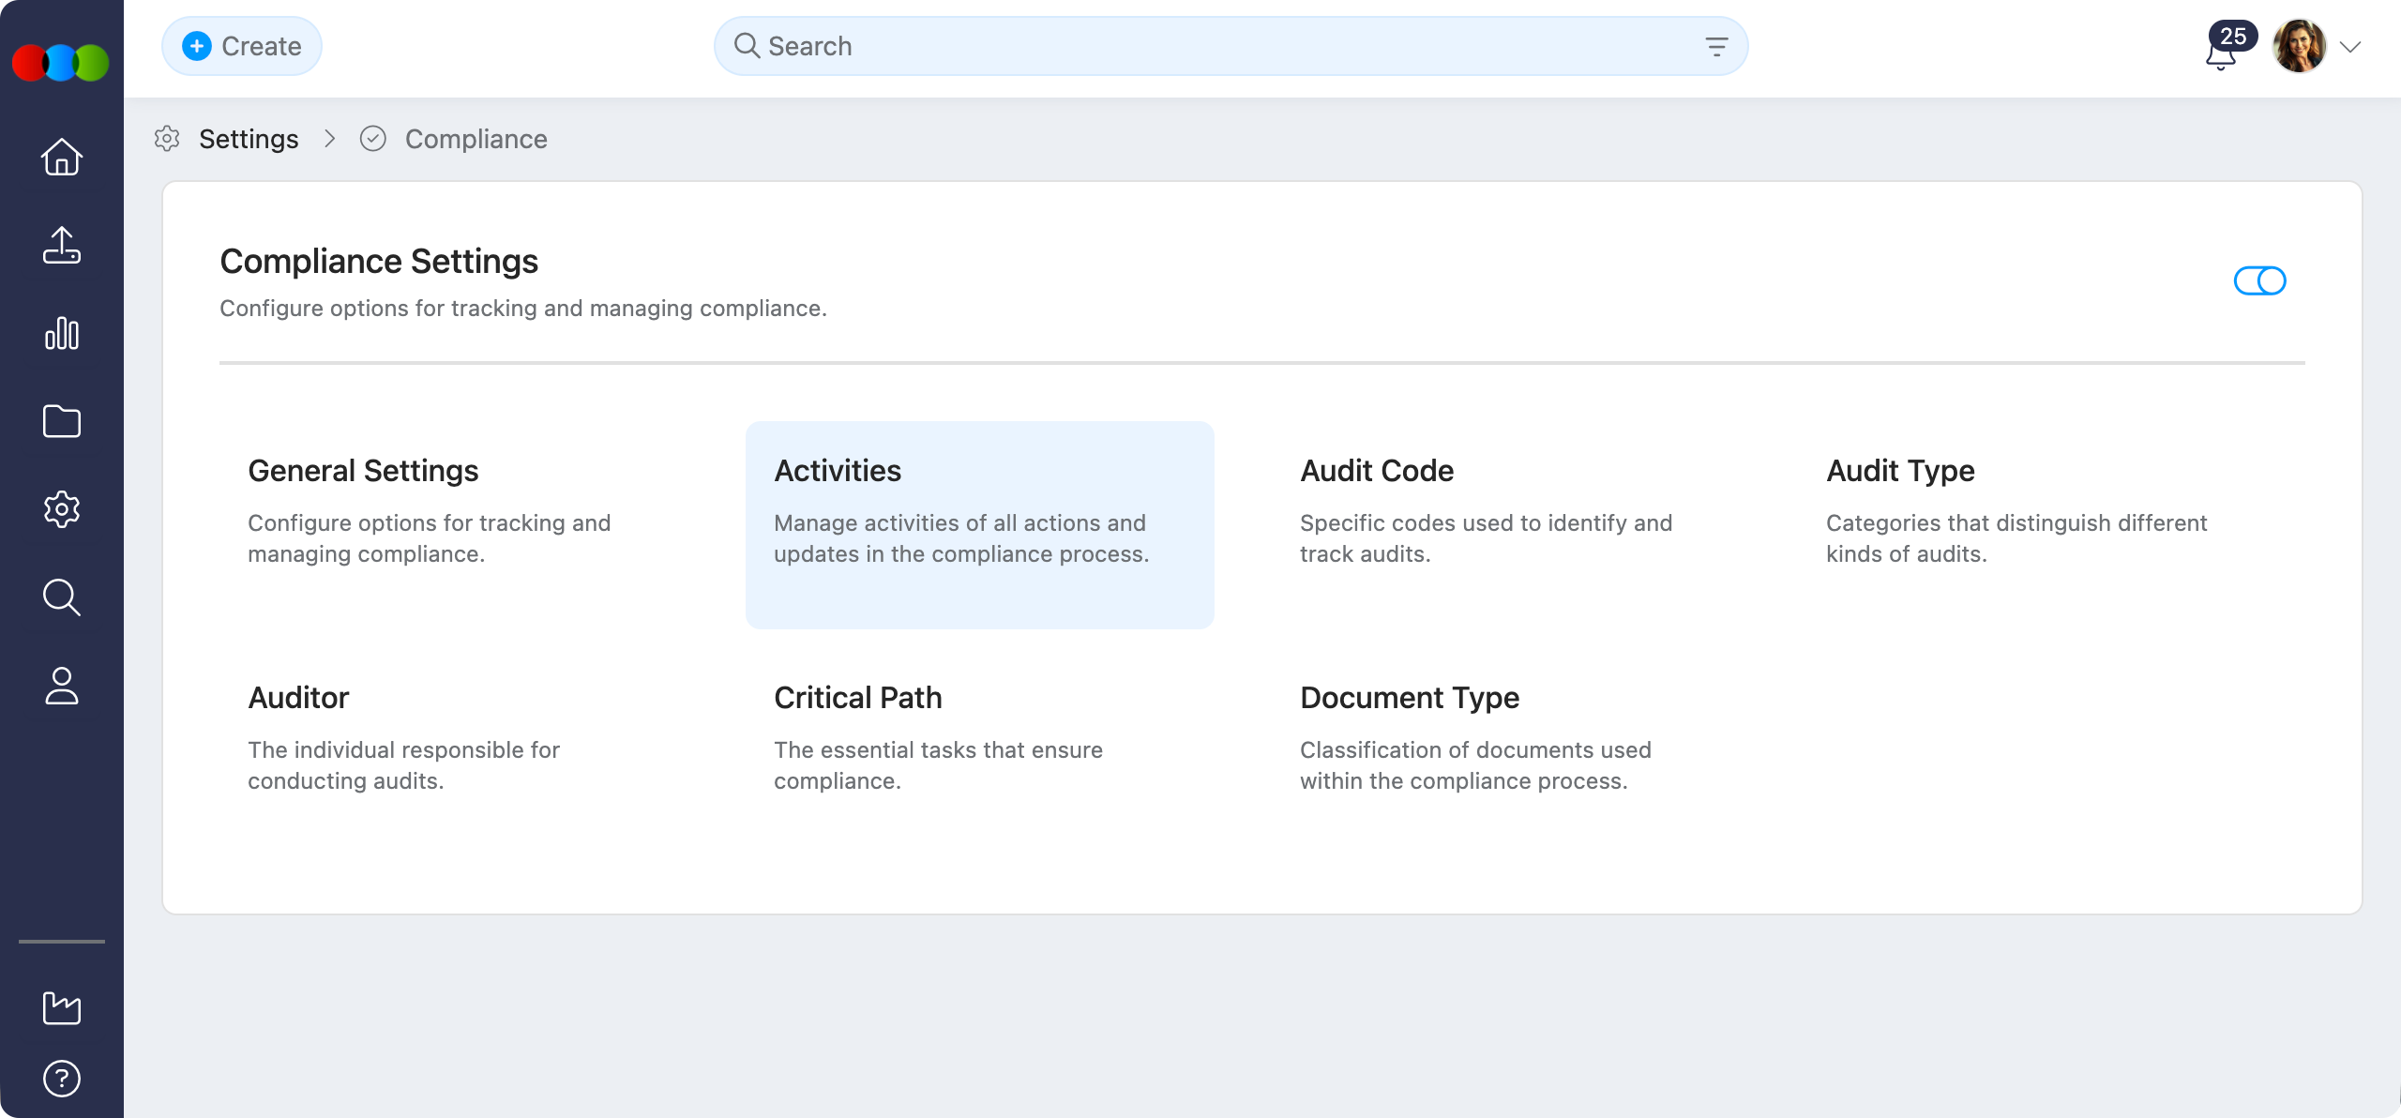This screenshot has width=2401, height=1118.
Task: Open the folder icon in sidebar
Action: 62,421
